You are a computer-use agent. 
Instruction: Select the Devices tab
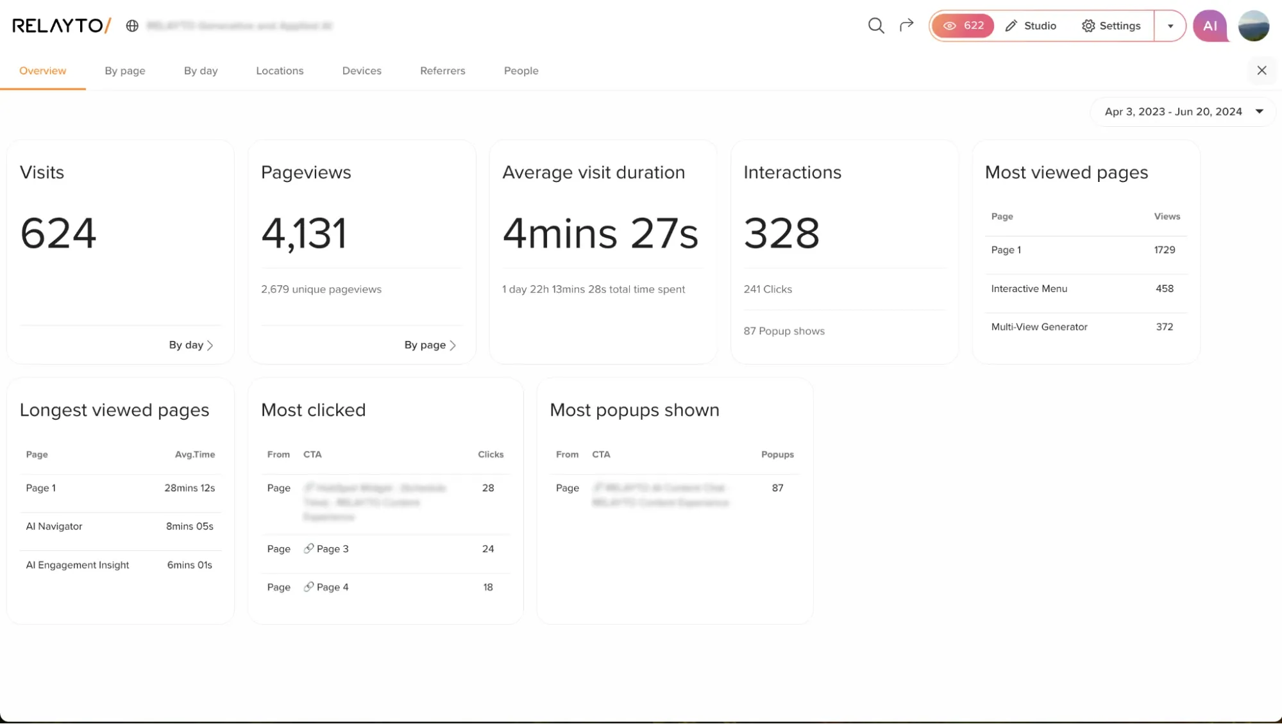point(362,70)
